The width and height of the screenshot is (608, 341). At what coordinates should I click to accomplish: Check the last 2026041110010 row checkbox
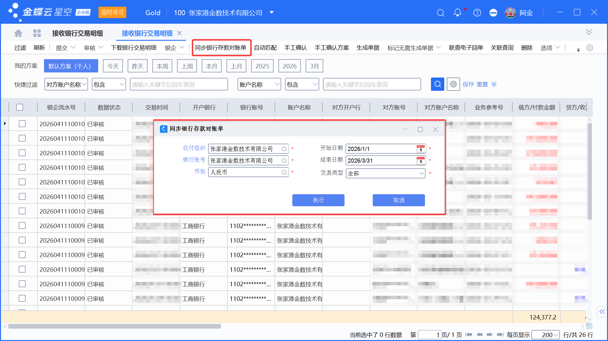[x=22, y=211]
